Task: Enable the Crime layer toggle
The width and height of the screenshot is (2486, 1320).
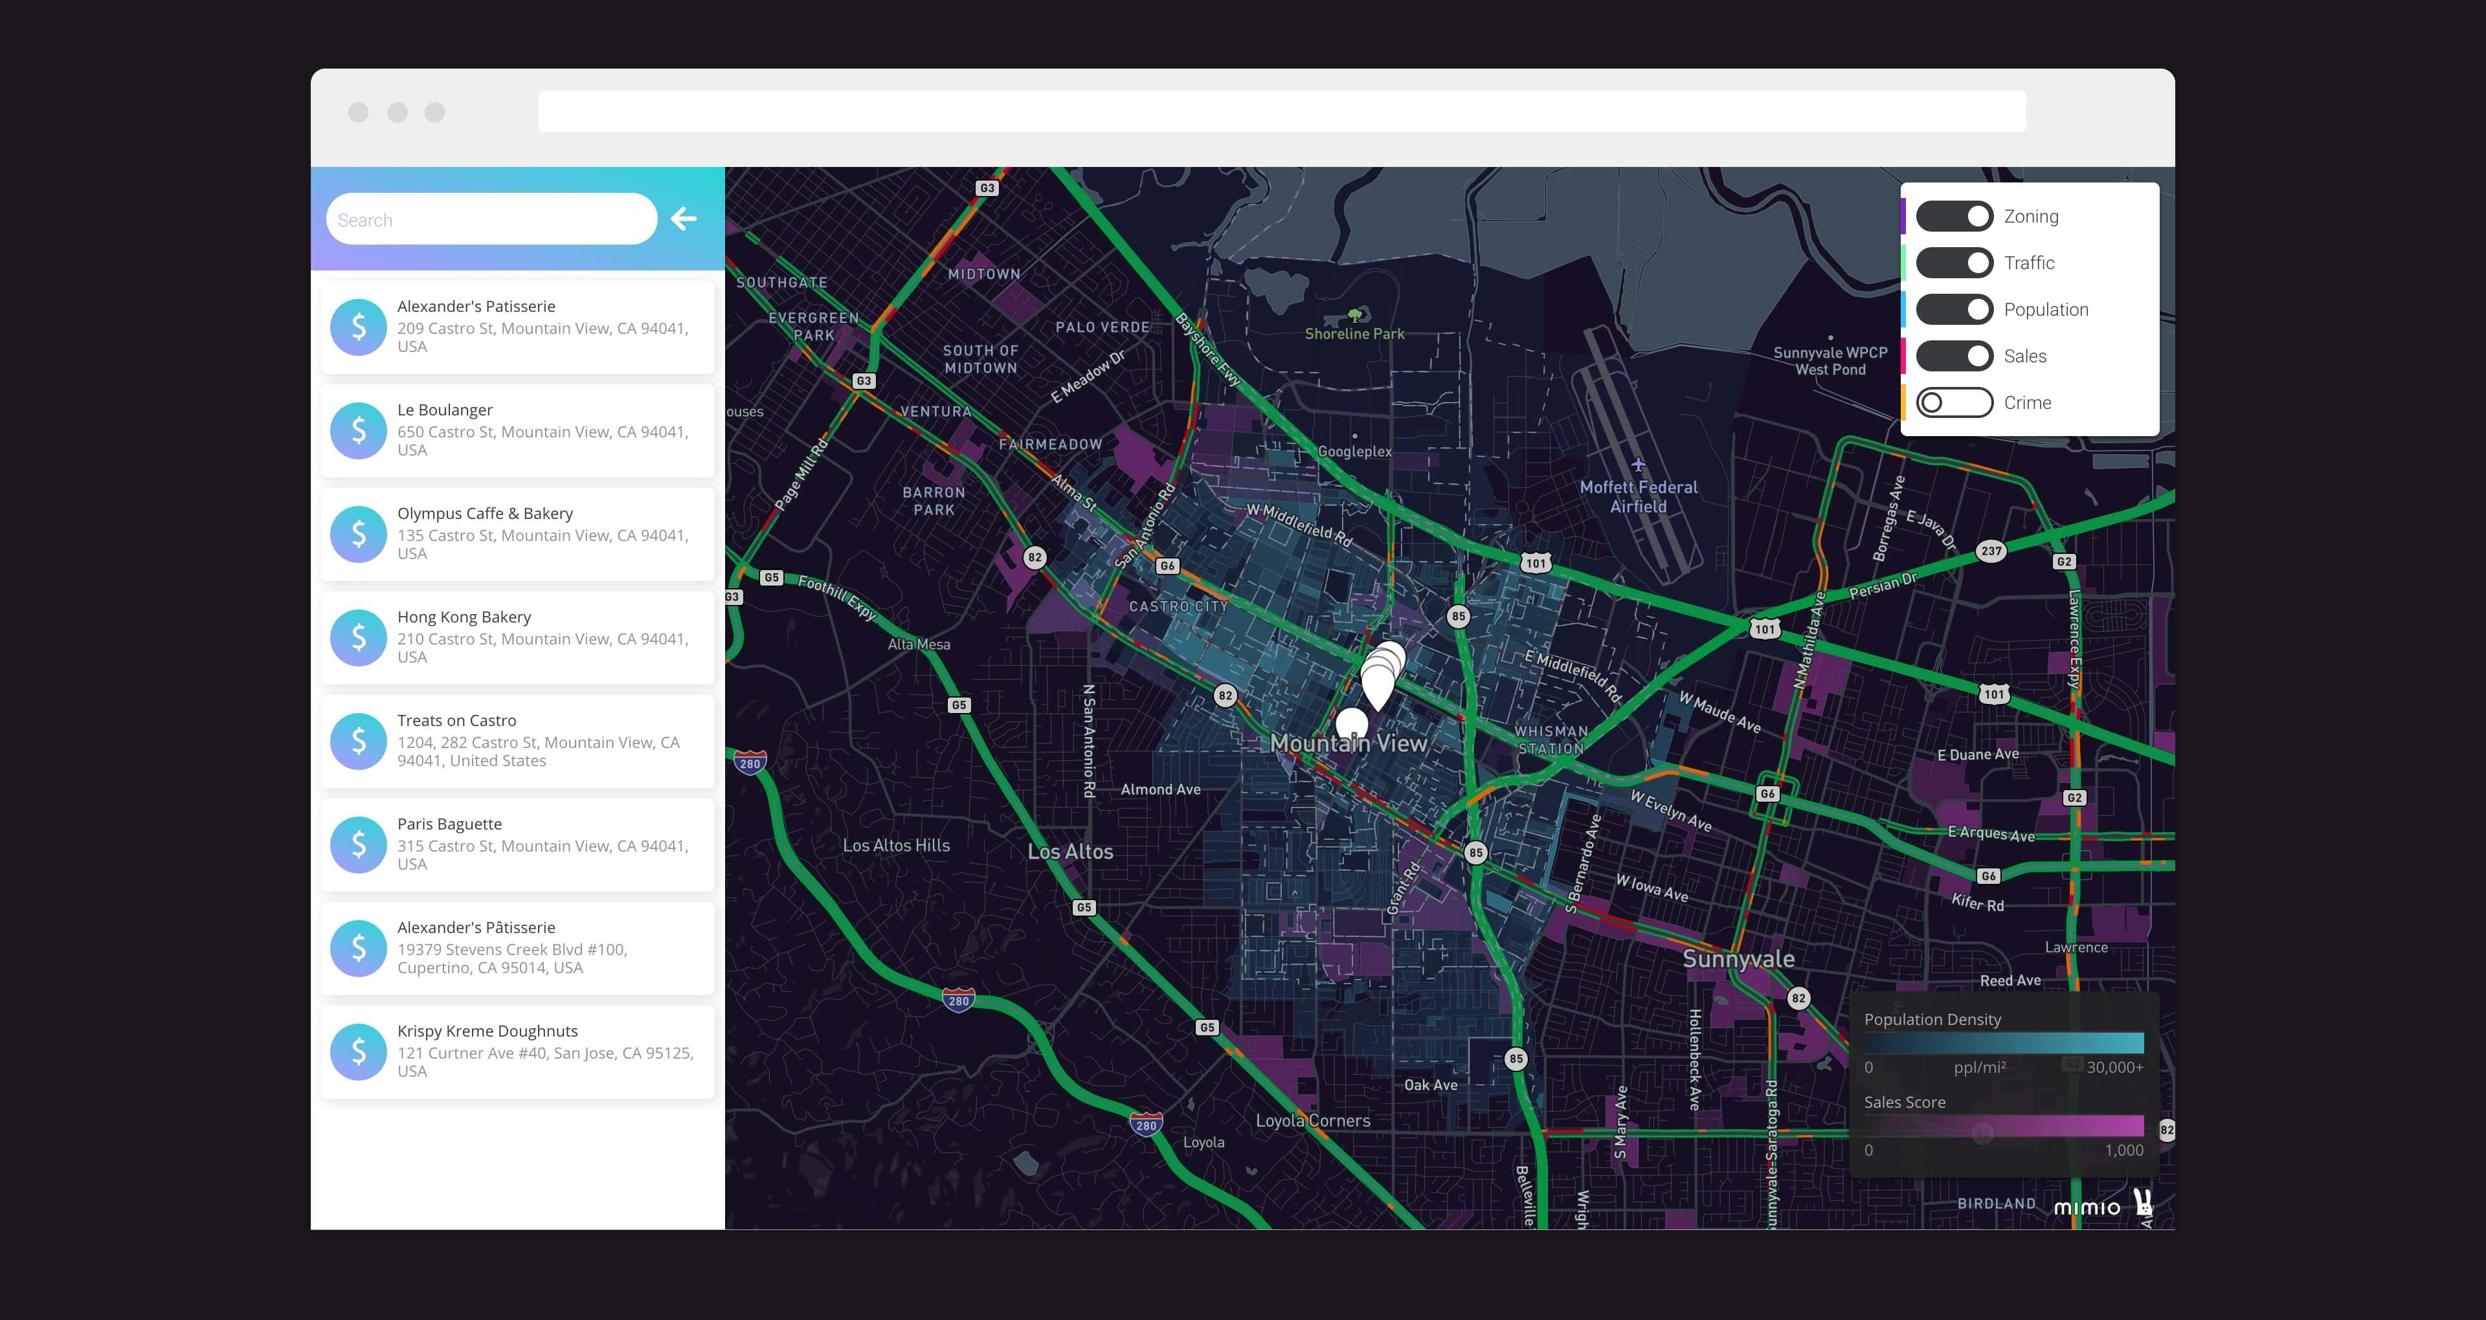Action: point(1954,402)
